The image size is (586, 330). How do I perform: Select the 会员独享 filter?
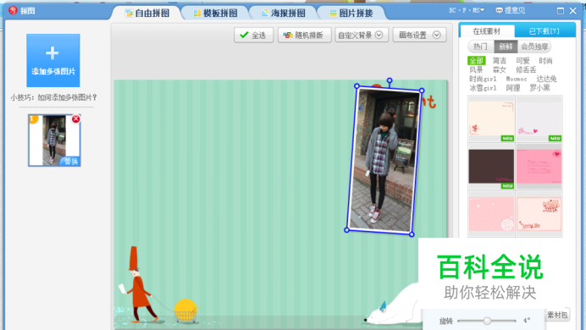coord(534,47)
